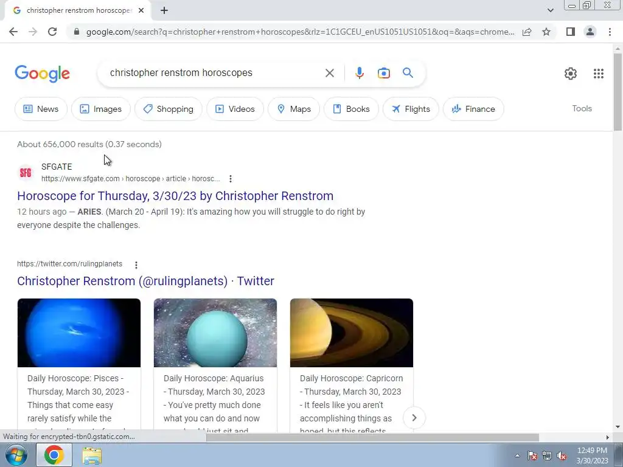
Task: Click Daily Horoscope: Aquarius tweet text
Action: [x=215, y=402]
